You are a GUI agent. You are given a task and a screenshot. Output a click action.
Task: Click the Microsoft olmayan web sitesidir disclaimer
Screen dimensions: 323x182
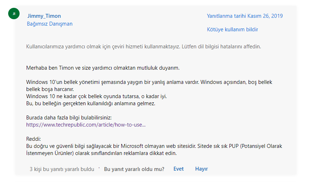tap(154, 146)
